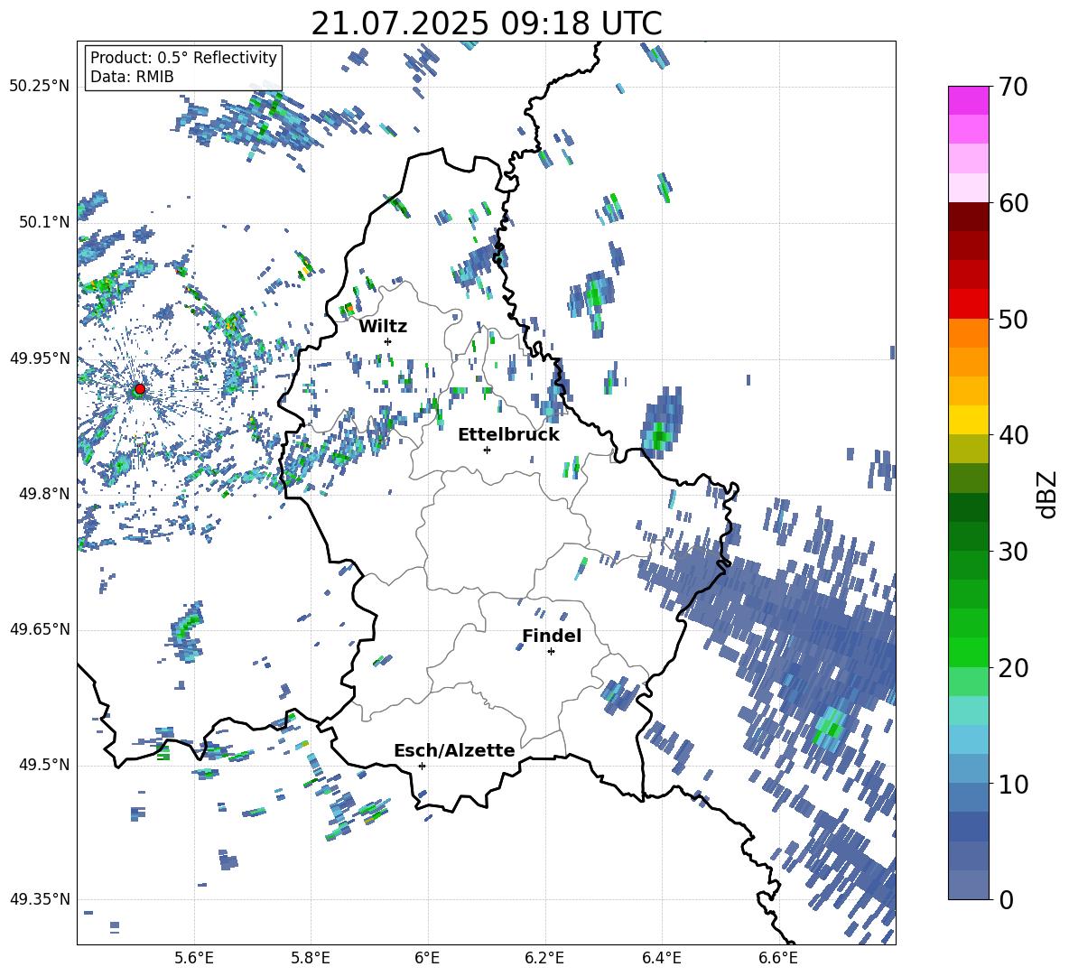This screenshot has width=1069, height=976.
Task: Click the Ettelbruck city label
Action: point(508,435)
